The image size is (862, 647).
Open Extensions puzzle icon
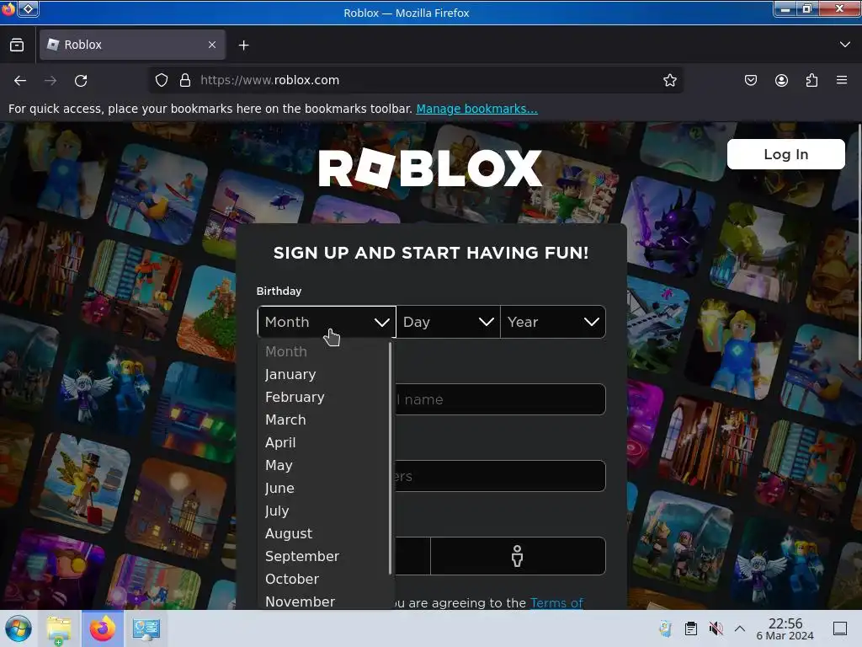(811, 80)
